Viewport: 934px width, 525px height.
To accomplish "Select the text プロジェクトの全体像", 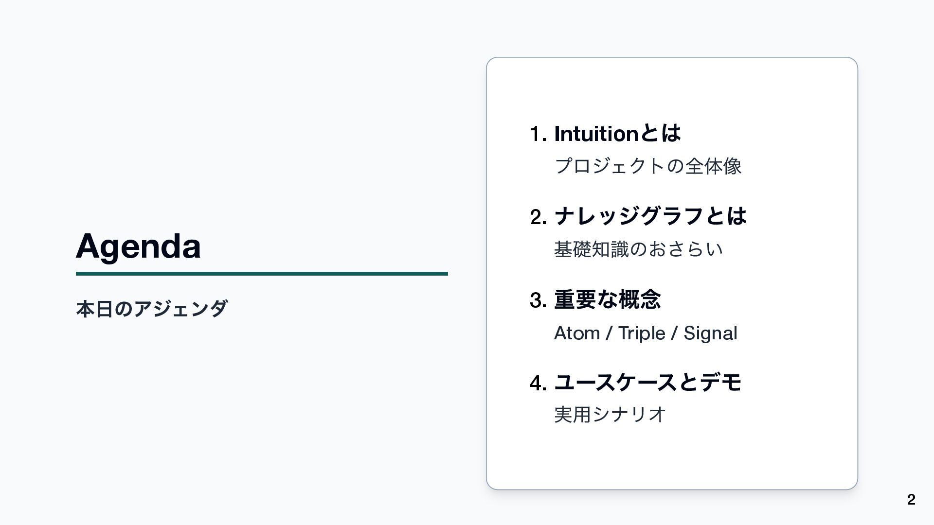I will coord(647,166).
